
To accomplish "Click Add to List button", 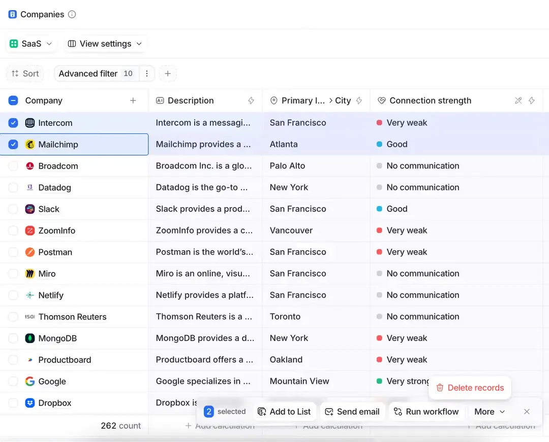I will [284, 412].
